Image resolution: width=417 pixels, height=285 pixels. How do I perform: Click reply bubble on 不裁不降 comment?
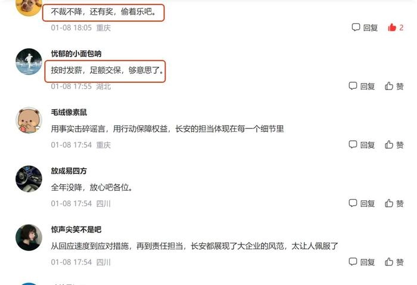(365, 27)
